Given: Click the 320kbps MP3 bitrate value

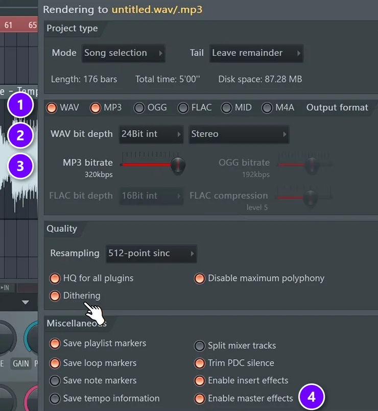Looking at the screenshot, I should (99, 175).
